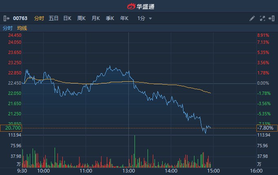Click the 21.650 price axis label

point(15,103)
